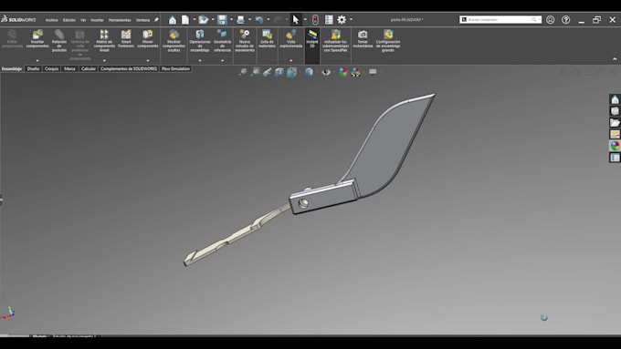Activate the Select cursor tool
The width and height of the screenshot is (621, 349).
pyautogui.click(x=296, y=20)
